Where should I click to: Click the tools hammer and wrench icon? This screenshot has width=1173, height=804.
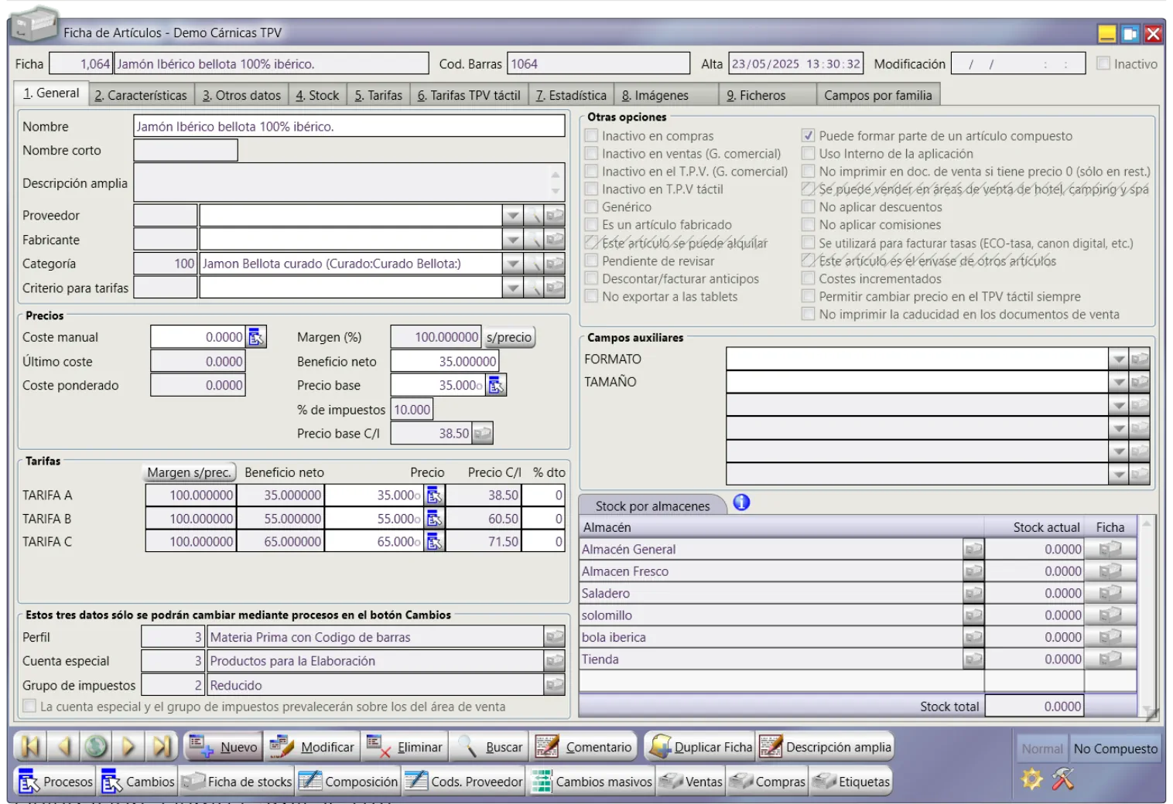pos(1063,779)
